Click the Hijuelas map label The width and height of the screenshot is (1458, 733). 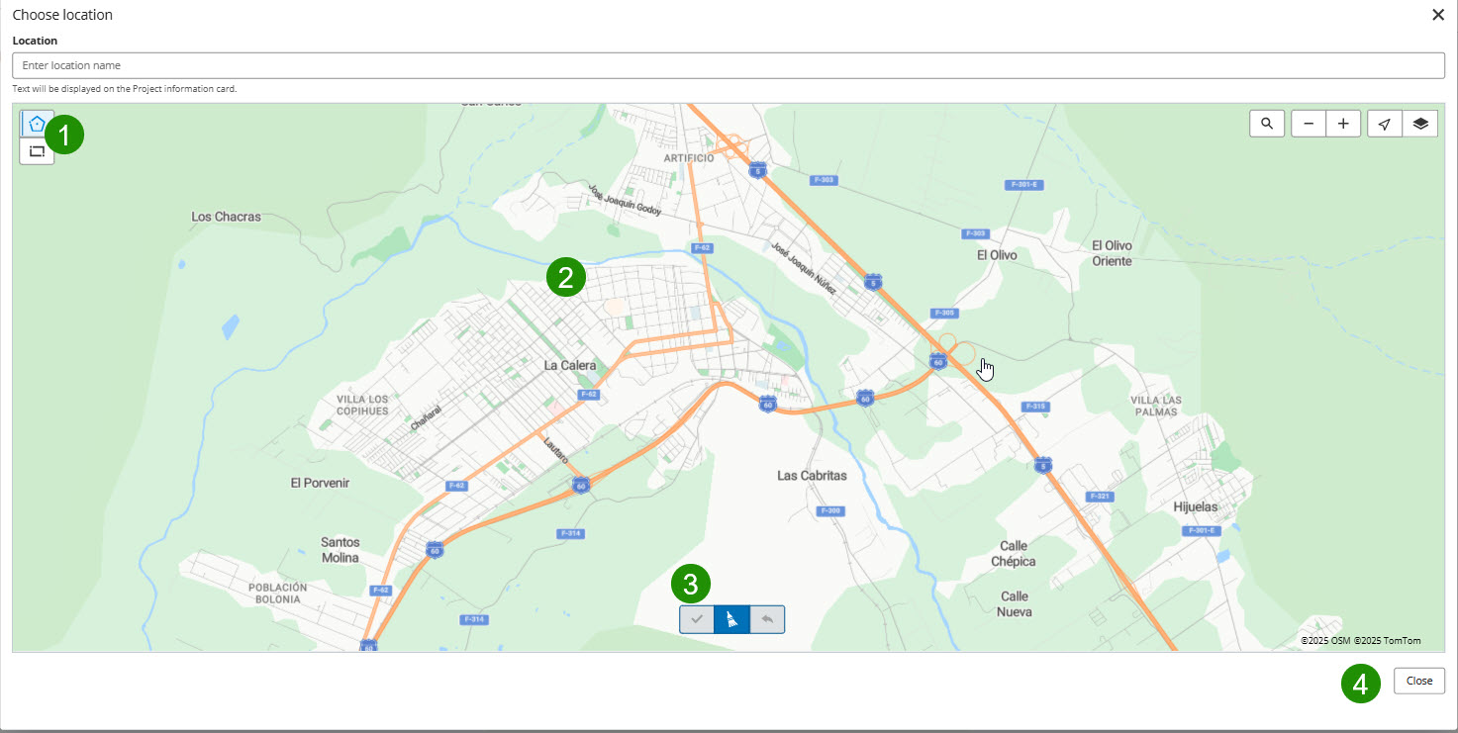(1196, 507)
